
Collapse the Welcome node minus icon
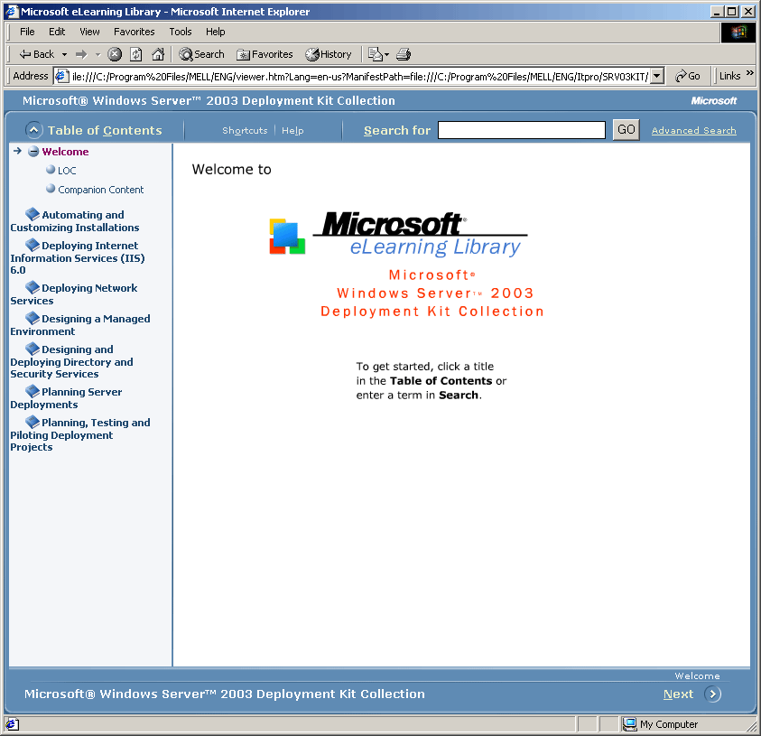(x=33, y=152)
